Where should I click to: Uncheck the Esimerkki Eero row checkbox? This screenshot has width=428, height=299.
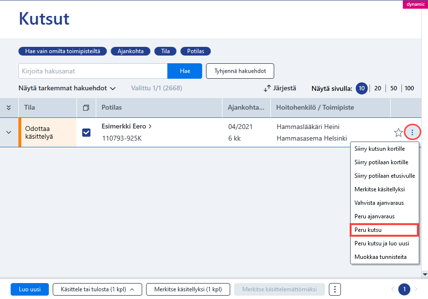pos(86,132)
